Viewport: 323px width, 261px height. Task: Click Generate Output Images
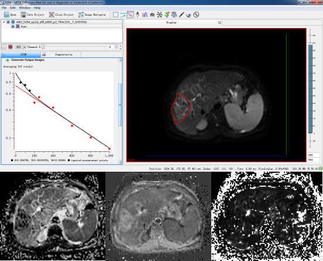pos(28,60)
